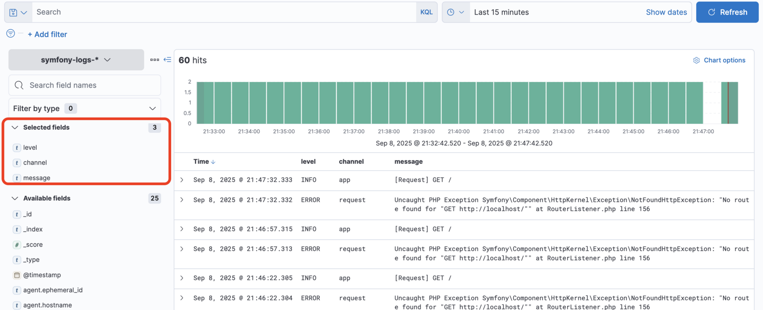763x310 pixels.
Task: Click the Show dates link
Action: (x=666, y=12)
